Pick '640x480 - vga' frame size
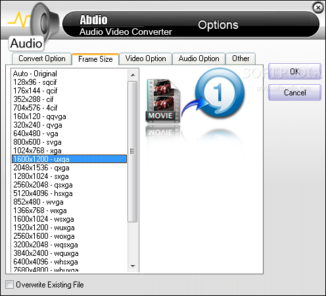The width and height of the screenshot is (326, 296). tap(69, 134)
